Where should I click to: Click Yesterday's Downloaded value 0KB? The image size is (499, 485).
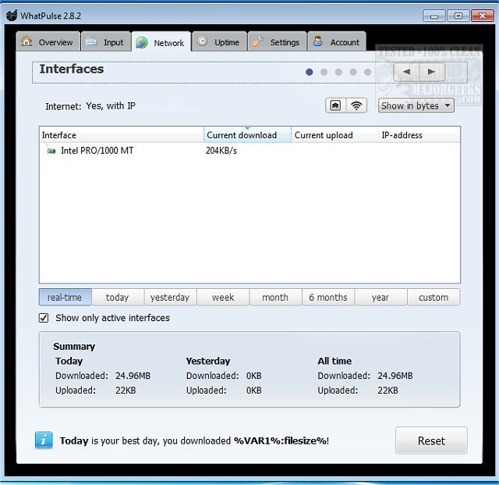click(254, 376)
